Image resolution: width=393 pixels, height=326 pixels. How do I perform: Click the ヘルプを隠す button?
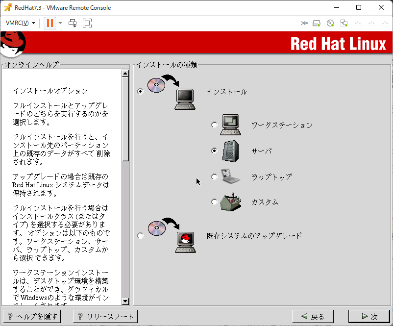coord(32,317)
